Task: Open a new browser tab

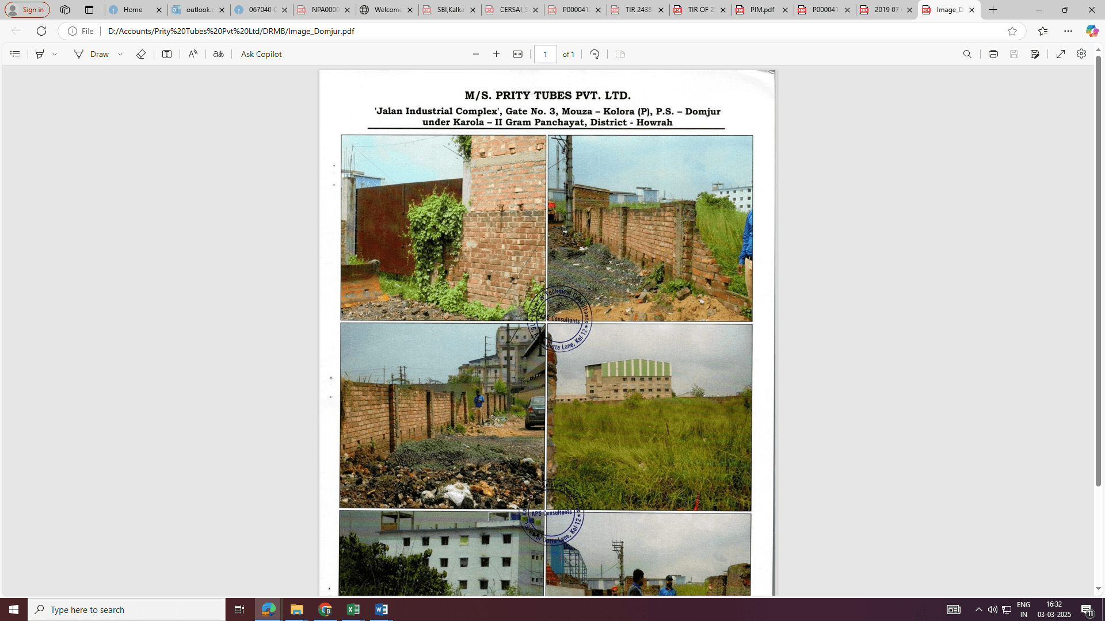Action: click(x=993, y=10)
